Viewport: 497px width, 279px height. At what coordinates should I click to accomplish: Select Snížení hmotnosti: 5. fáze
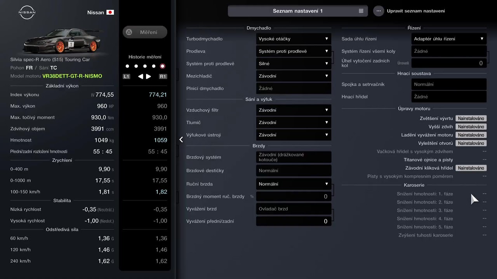tap(425, 227)
